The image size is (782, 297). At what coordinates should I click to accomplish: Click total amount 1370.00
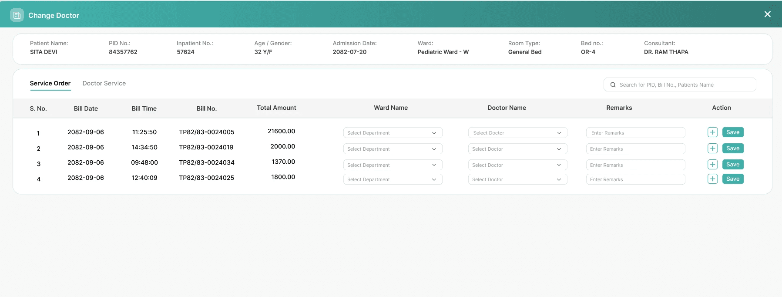(x=283, y=162)
